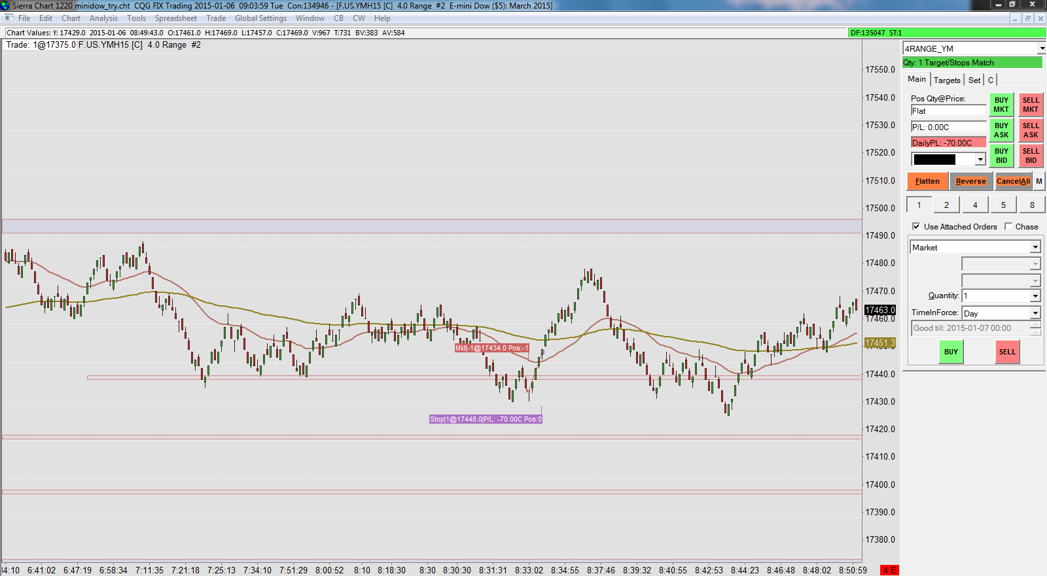This screenshot has width=1047, height=576.
Task: Open the File menu
Action: [24, 18]
